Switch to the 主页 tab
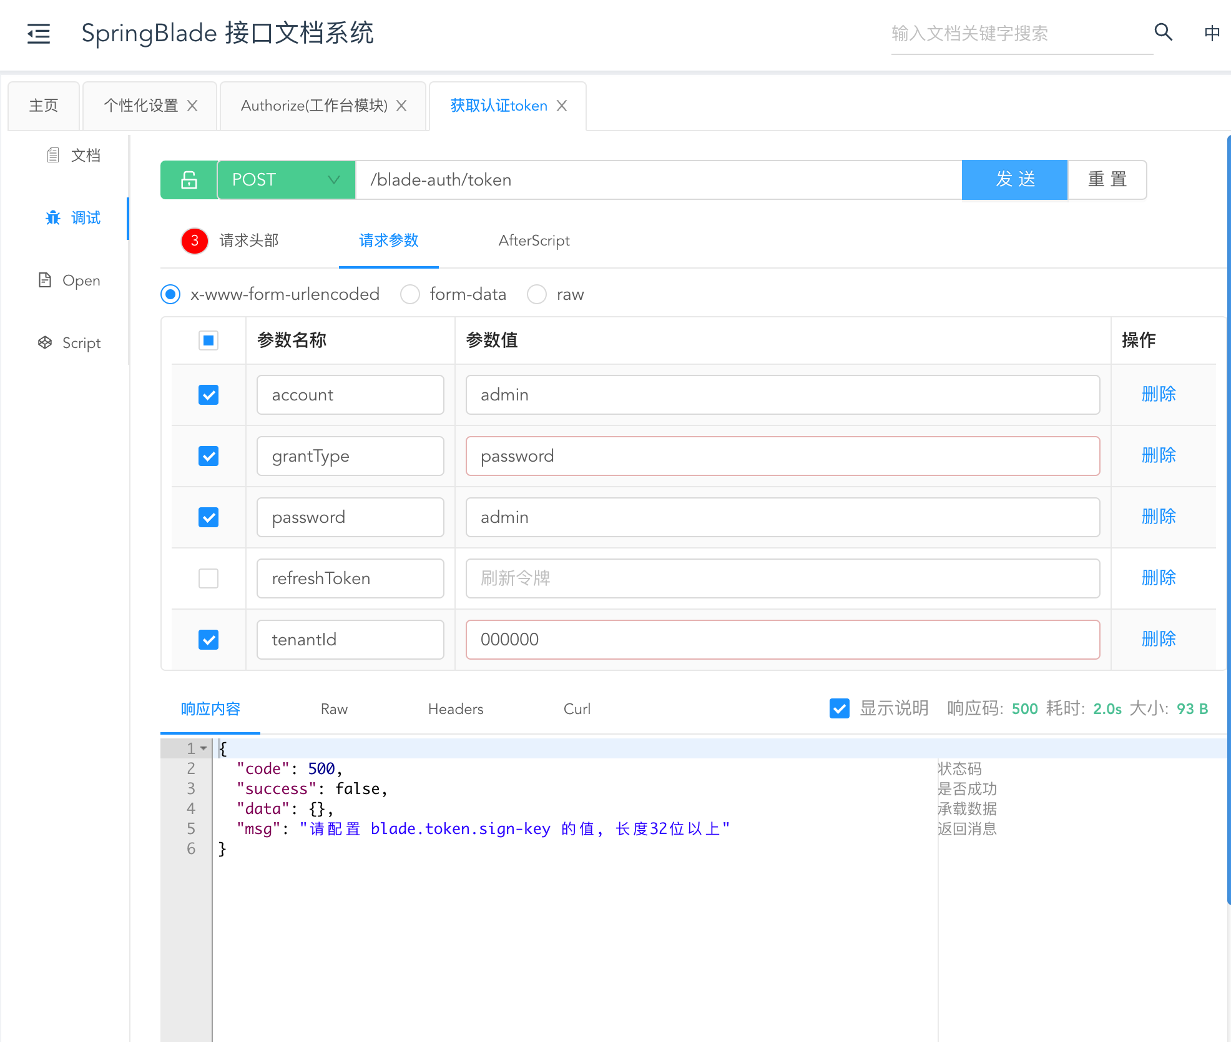 pyautogui.click(x=44, y=106)
